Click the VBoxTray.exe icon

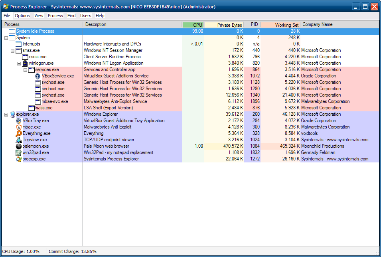(19, 121)
